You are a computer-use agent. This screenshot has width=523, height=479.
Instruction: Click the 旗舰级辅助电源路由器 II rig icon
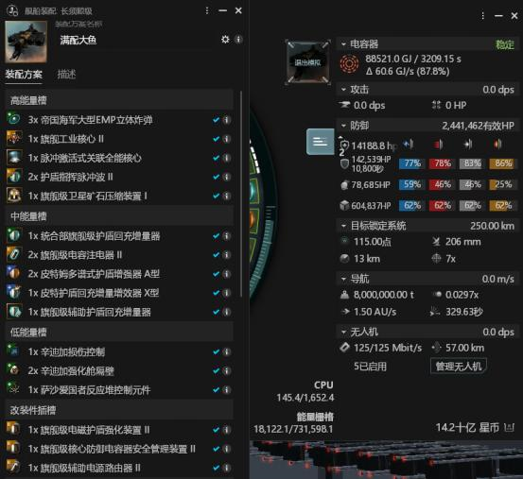click(x=13, y=467)
